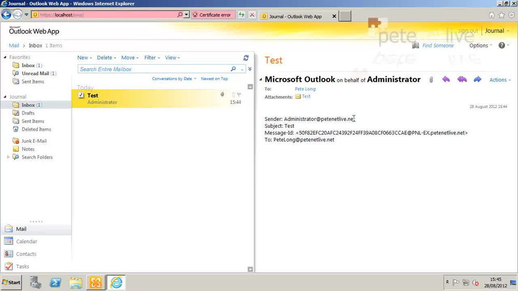Click the Action Center flag in system tray

(456, 282)
